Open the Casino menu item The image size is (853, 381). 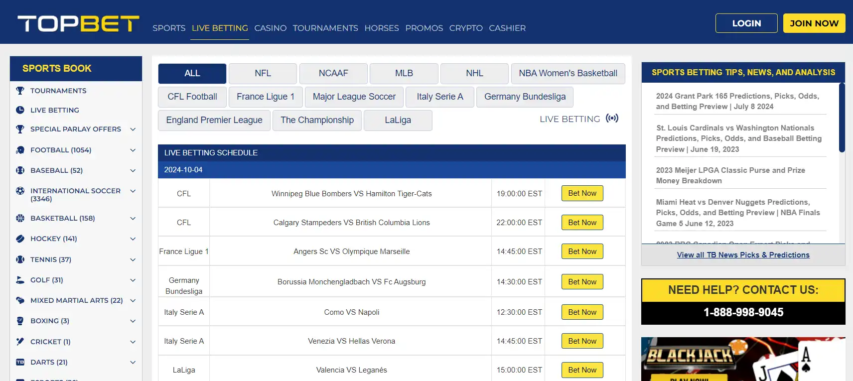270,28
